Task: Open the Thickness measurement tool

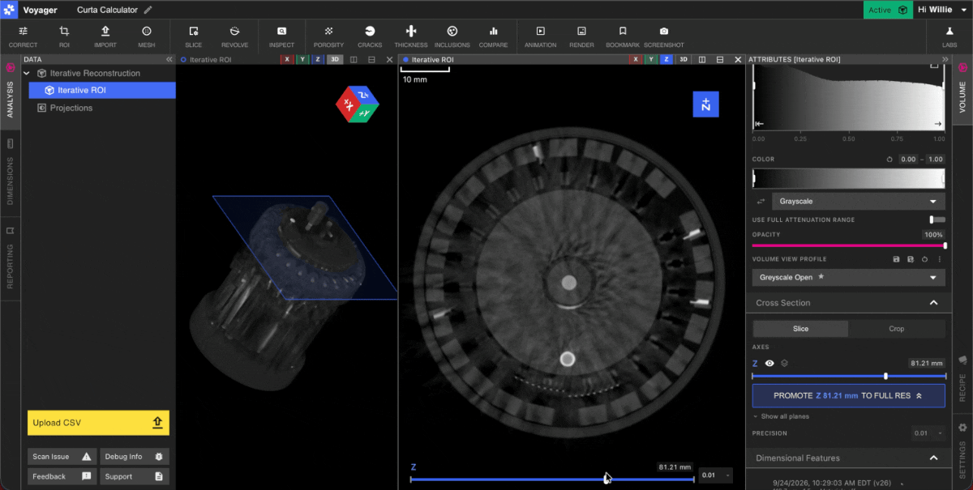Action: [x=410, y=36]
